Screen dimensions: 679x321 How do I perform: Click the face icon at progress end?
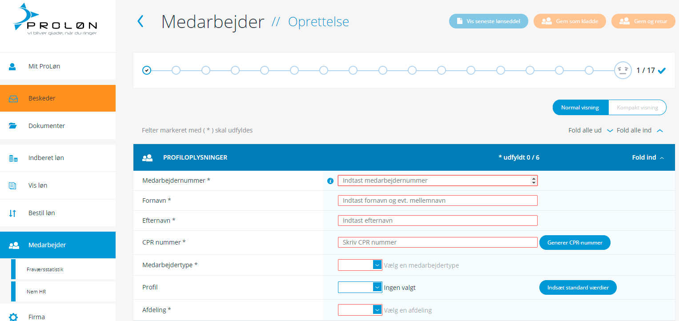(x=623, y=70)
